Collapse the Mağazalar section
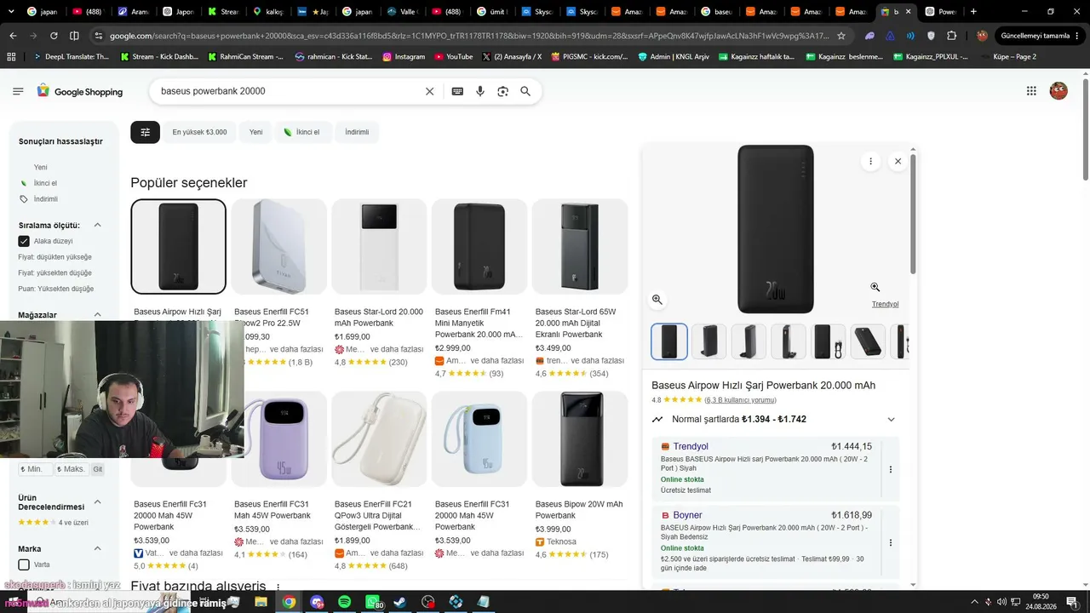The width and height of the screenshot is (1090, 613). tap(97, 315)
